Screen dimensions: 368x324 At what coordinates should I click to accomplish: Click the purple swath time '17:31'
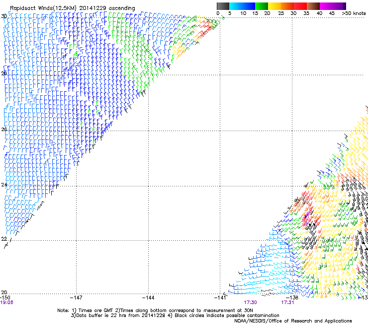[x=287, y=303]
